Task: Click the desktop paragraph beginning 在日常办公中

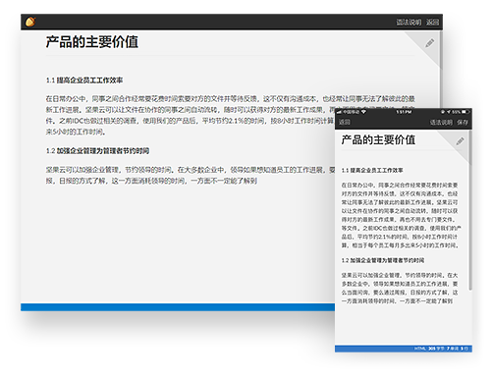Action: pyautogui.click(x=231, y=115)
